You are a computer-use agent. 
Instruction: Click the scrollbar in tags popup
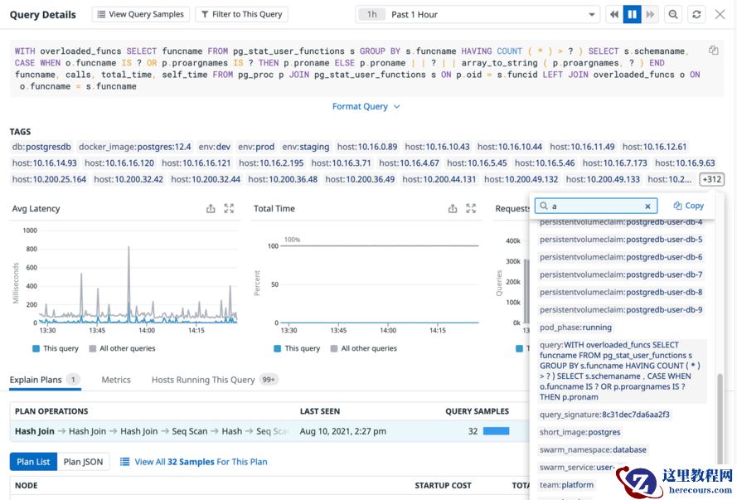coord(719,420)
